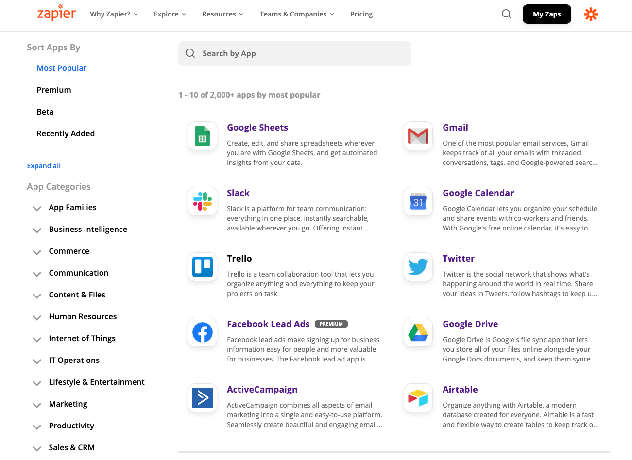Sort apps by Recently Added

pos(66,133)
